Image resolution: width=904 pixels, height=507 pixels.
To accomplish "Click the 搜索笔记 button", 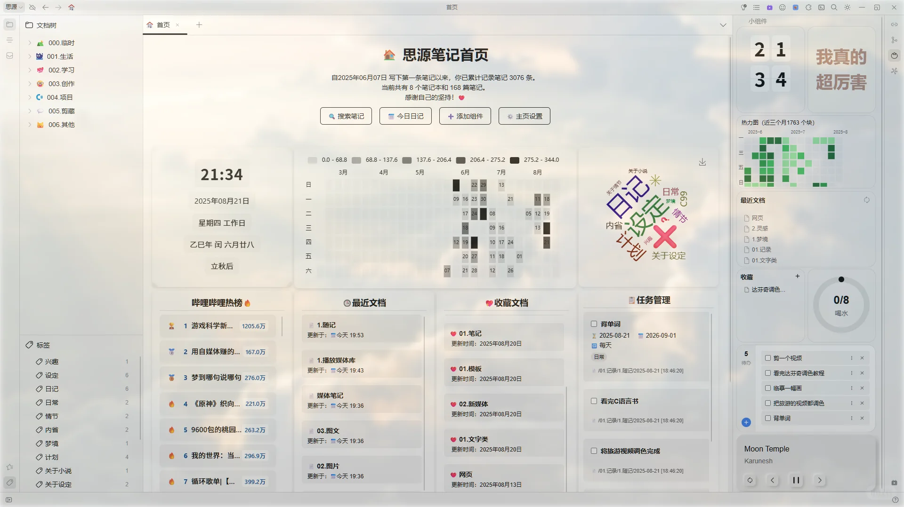I will tap(346, 116).
